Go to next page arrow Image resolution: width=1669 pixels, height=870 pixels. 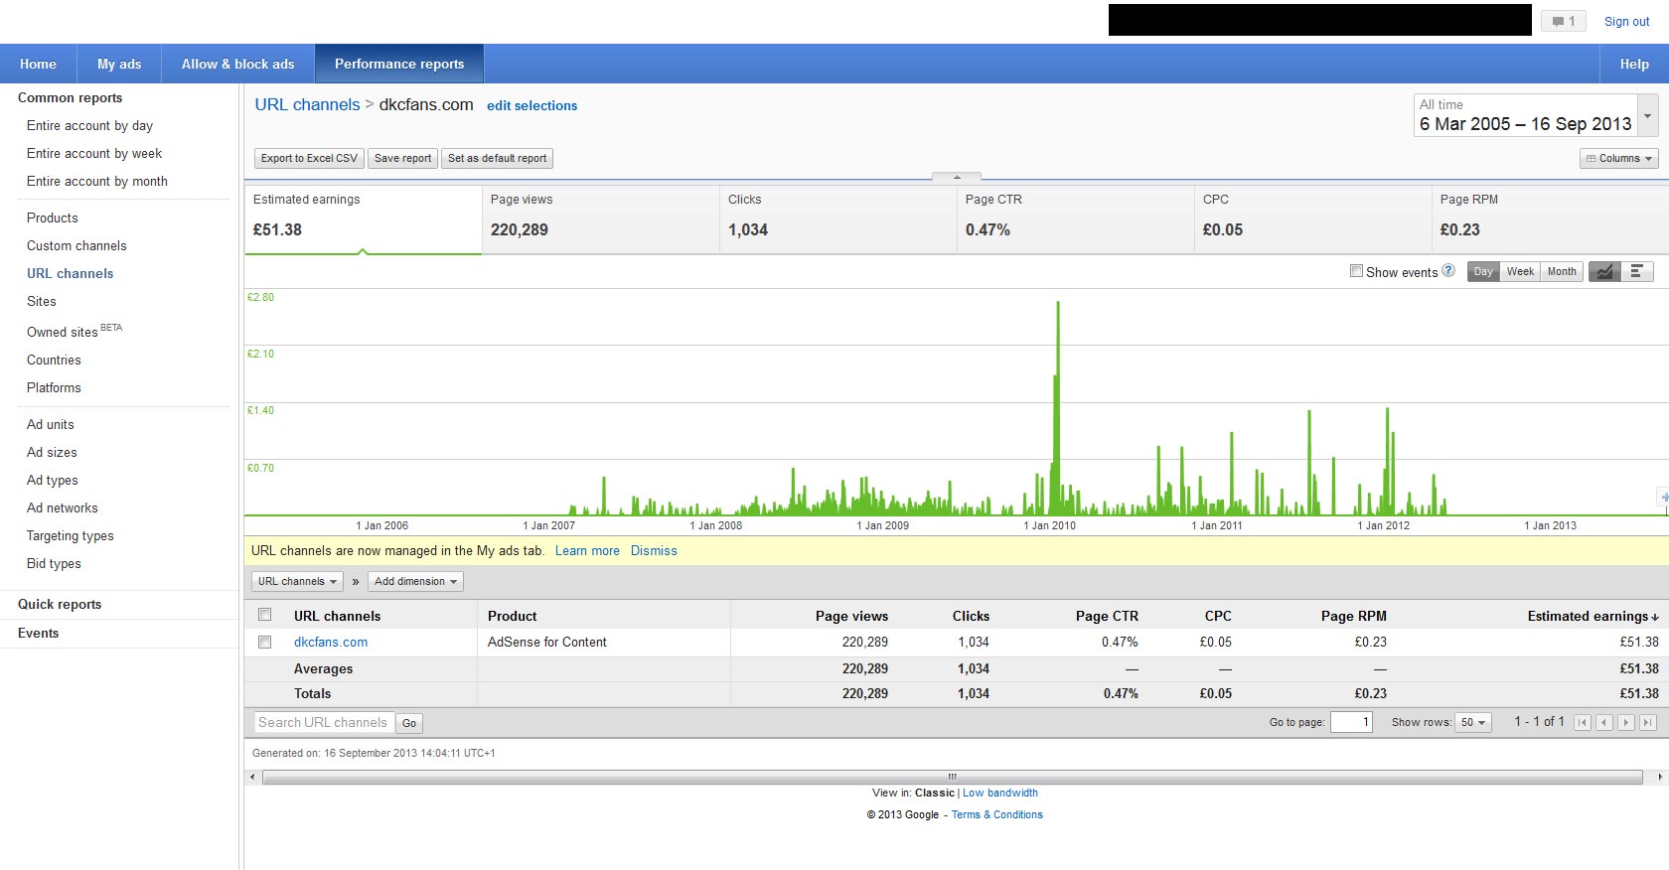tap(1626, 723)
